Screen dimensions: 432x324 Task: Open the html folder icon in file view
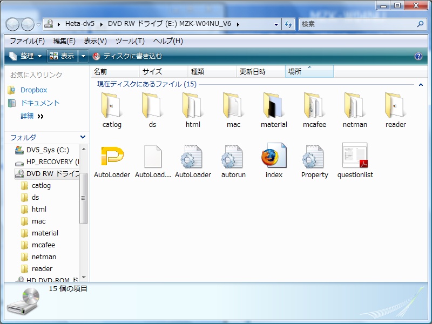(193, 106)
